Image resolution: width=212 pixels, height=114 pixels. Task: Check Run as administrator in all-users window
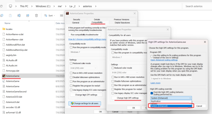113,85
